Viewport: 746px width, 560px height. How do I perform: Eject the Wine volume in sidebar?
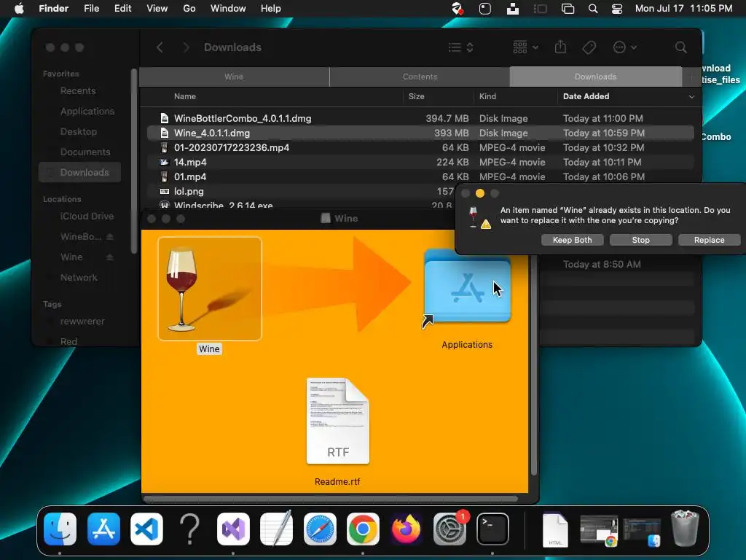tap(109, 257)
